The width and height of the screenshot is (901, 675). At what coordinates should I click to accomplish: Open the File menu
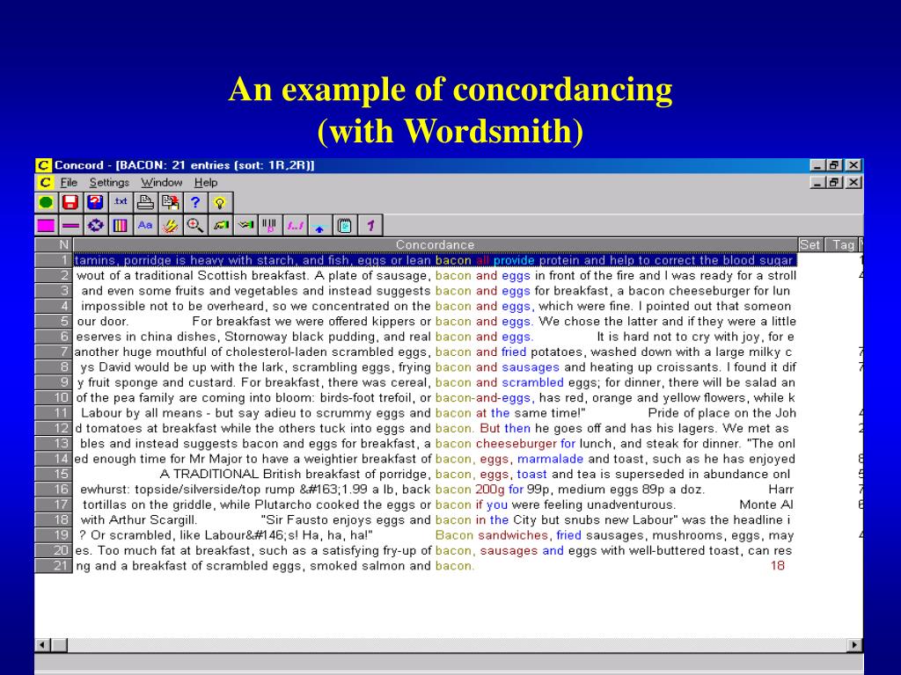pos(69,183)
